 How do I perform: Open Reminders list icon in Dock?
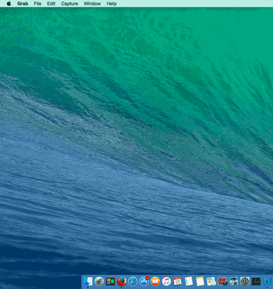click(189, 281)
